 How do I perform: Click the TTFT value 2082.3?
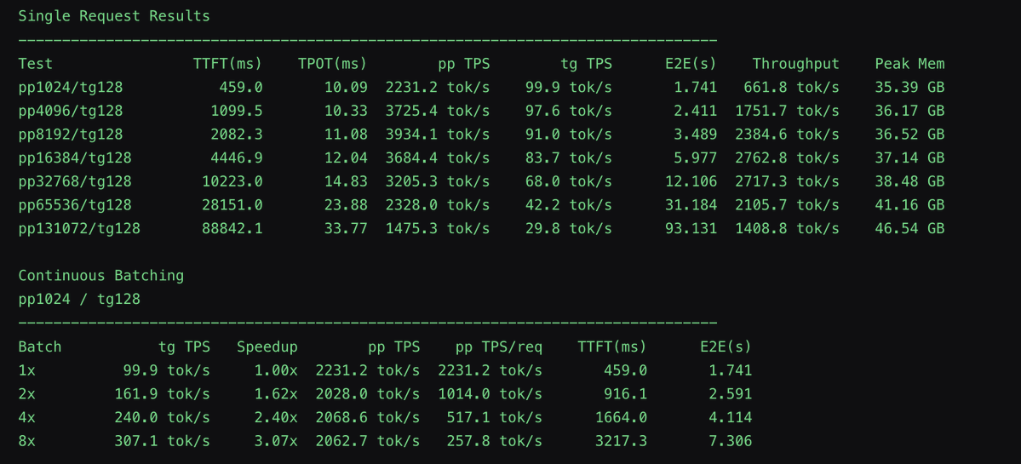pyautogui.click(x=237, y=134)
